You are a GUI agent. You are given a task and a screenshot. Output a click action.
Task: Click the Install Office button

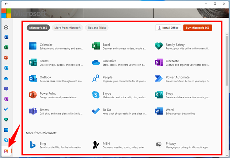[x=168, y=28]
